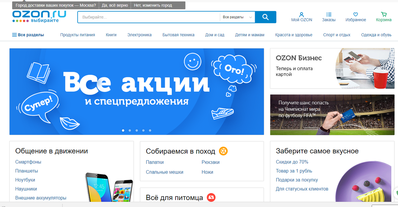The image size is (398, 207).
Task: Open Дом и сад category
Action: [215, 35]
